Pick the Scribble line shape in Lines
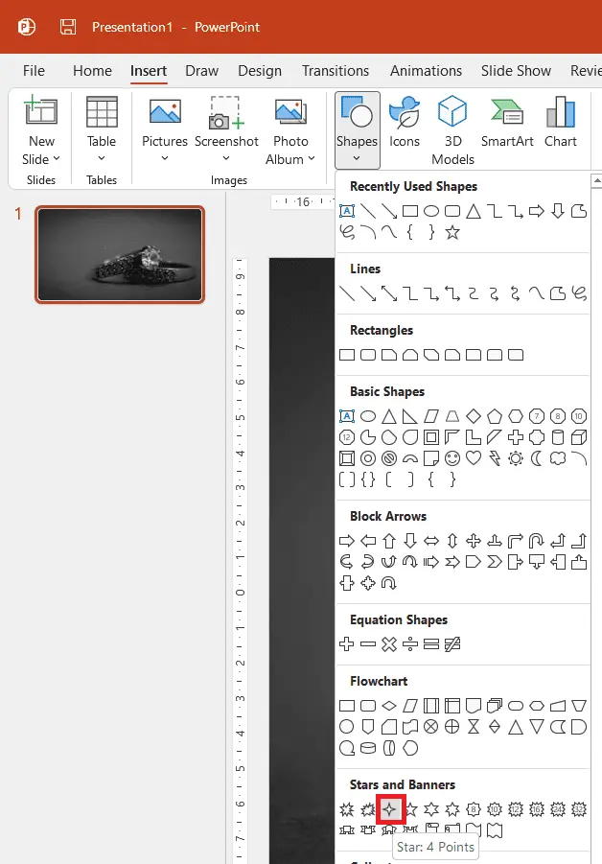This screenshot has width=602, height=864. coord(579,293)
